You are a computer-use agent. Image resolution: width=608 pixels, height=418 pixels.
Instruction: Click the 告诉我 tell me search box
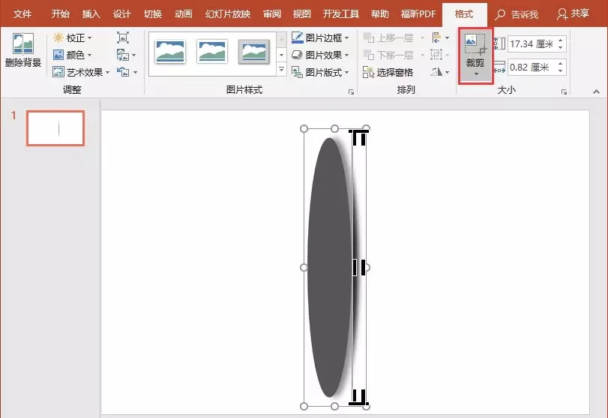click(517, 14)
